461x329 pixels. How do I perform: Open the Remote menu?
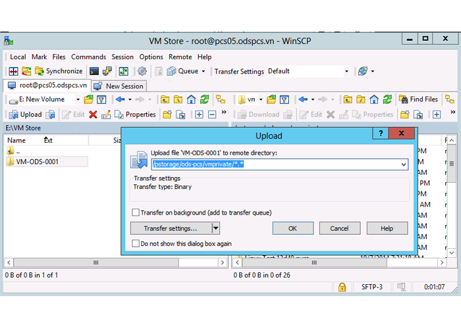coord(180,57)
